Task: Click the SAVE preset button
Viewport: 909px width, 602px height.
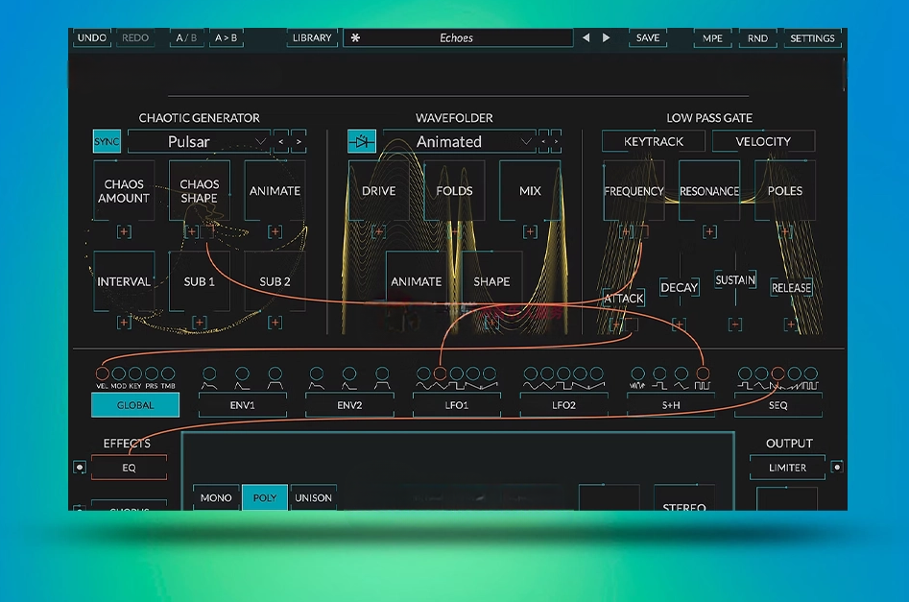Action: 648,37
